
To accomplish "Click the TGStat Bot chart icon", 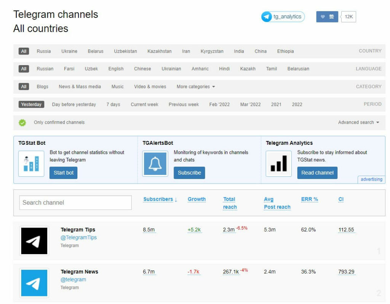I will [x=31, y=164].
